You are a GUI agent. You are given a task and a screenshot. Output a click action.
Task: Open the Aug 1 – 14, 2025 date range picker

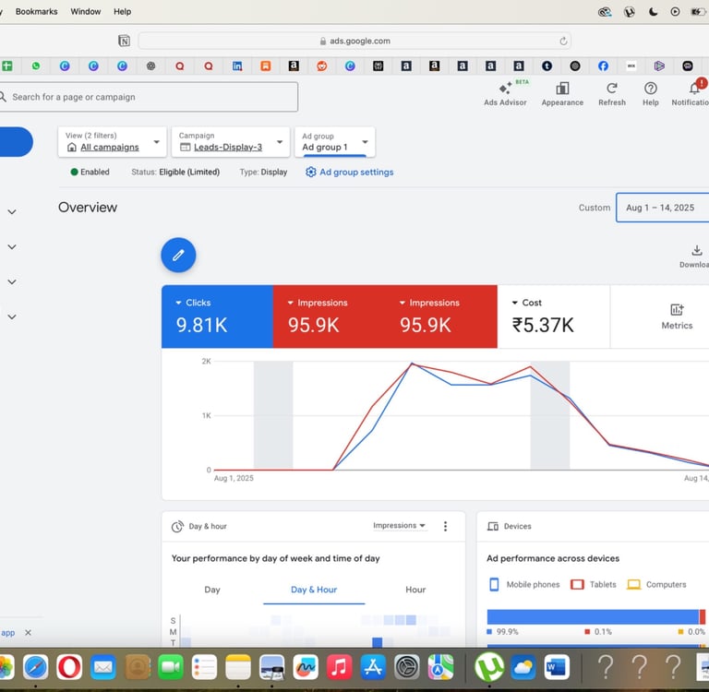662,208
